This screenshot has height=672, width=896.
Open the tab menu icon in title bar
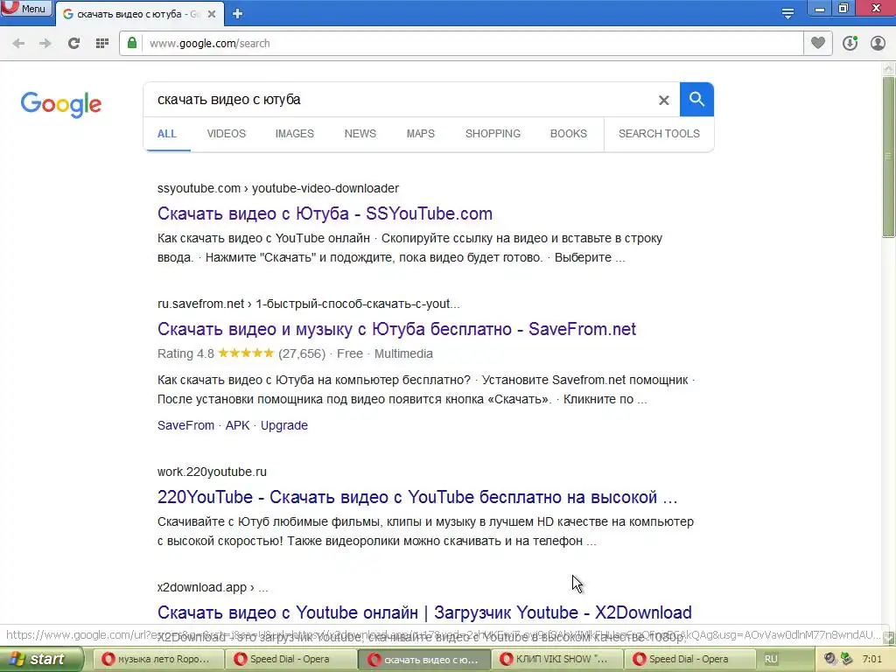coord(787,14)
